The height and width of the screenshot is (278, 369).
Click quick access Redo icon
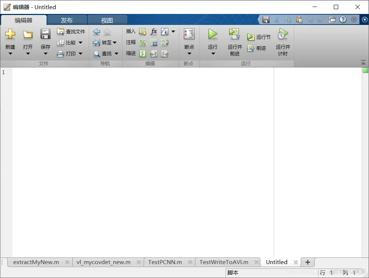point(321,19)
